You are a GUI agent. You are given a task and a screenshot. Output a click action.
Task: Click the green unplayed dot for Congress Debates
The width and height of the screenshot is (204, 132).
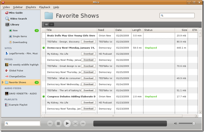point(43,97)
